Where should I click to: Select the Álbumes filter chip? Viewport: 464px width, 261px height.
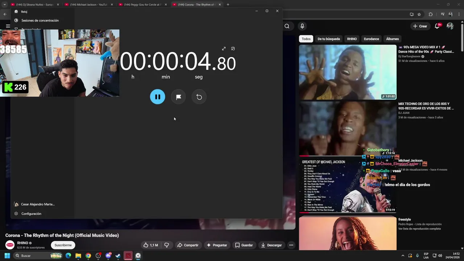392,39
